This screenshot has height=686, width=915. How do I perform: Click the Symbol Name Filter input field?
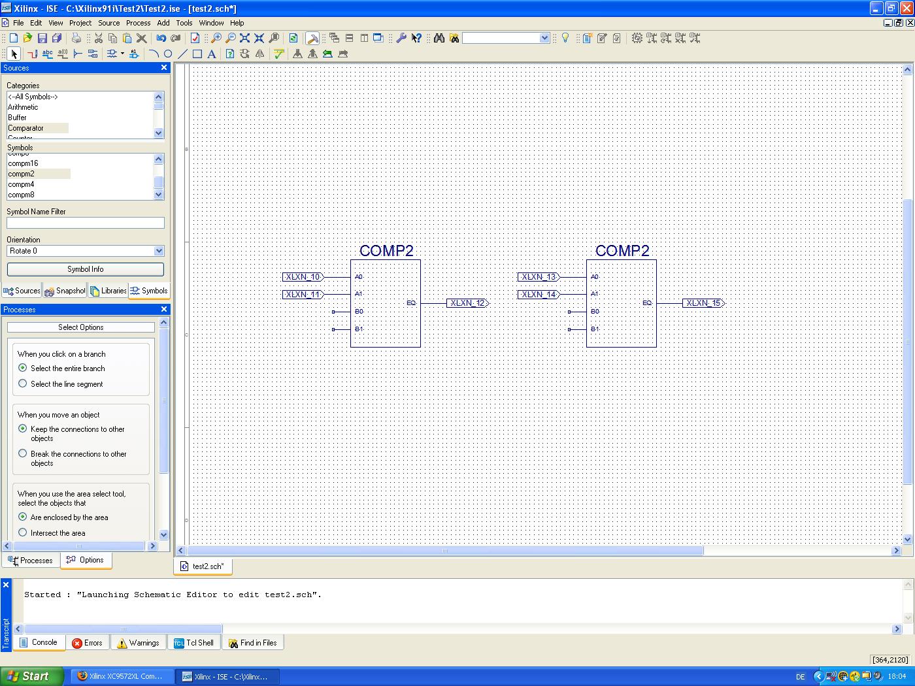click(x=86, y=223)
